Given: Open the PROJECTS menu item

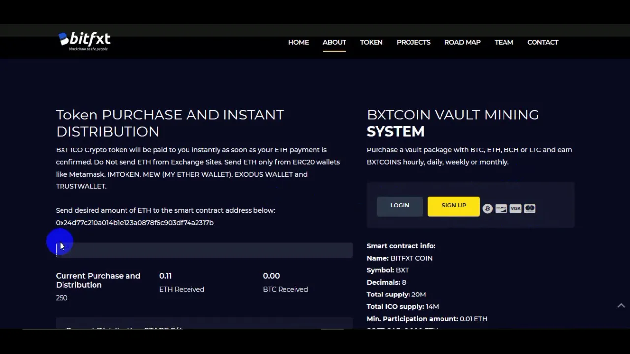Looking at the screenshot, I should (413, 42).
